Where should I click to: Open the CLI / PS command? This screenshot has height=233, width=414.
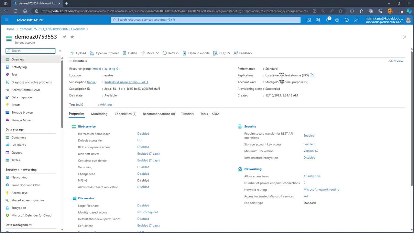[222, 53]
